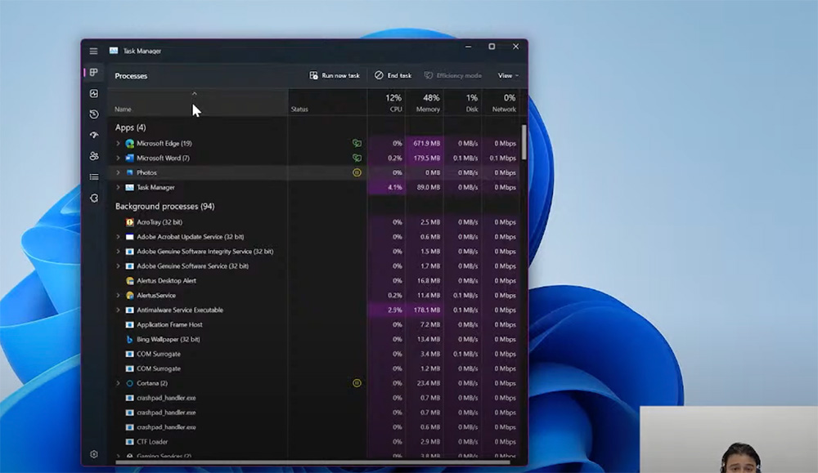Click the Cortana process icon

click(129, 383)
